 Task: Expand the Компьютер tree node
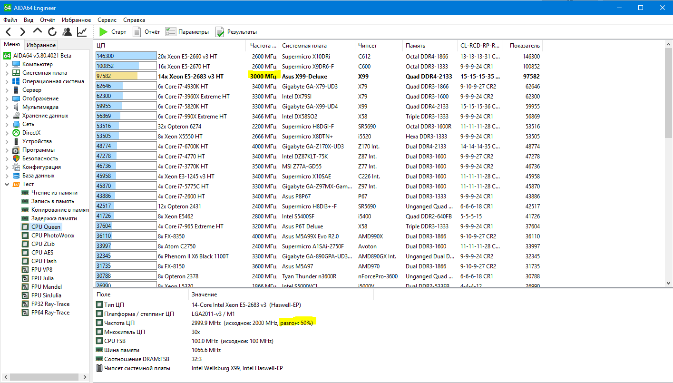click(7, 64)
